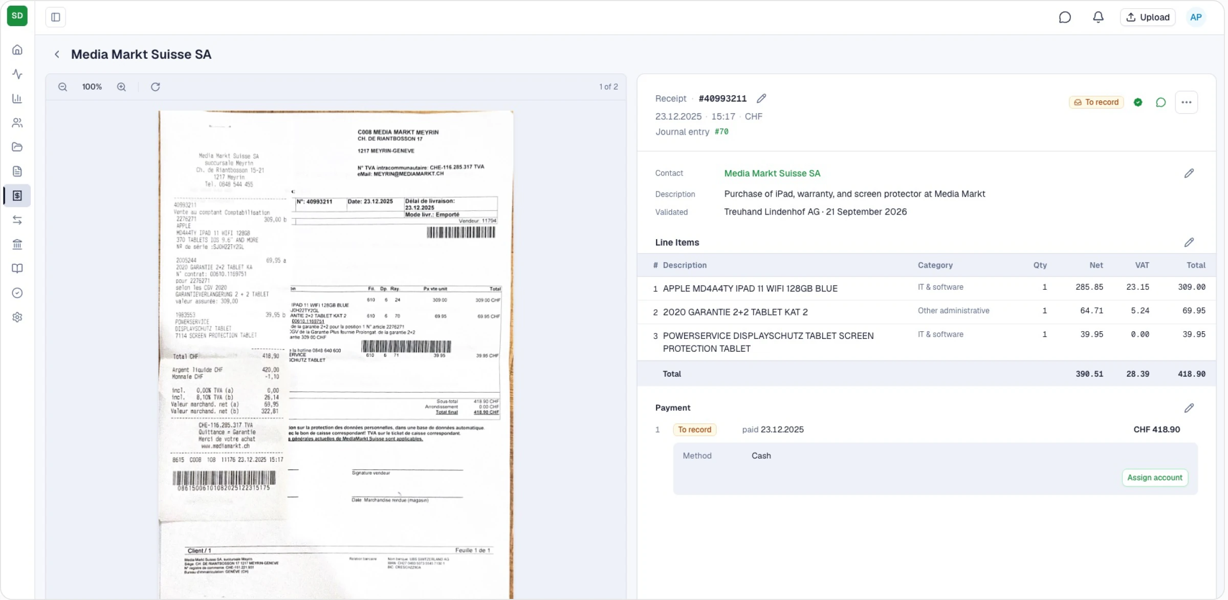Edit the Line Items pencil
Viewport: 1228px width, 600px height.
(1189, 243)
